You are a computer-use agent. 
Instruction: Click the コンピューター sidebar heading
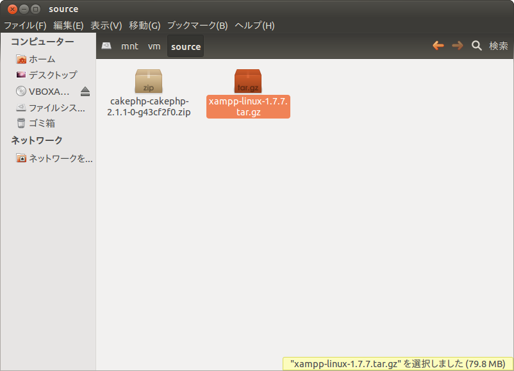pyautogui.click(x=42, y=42)
